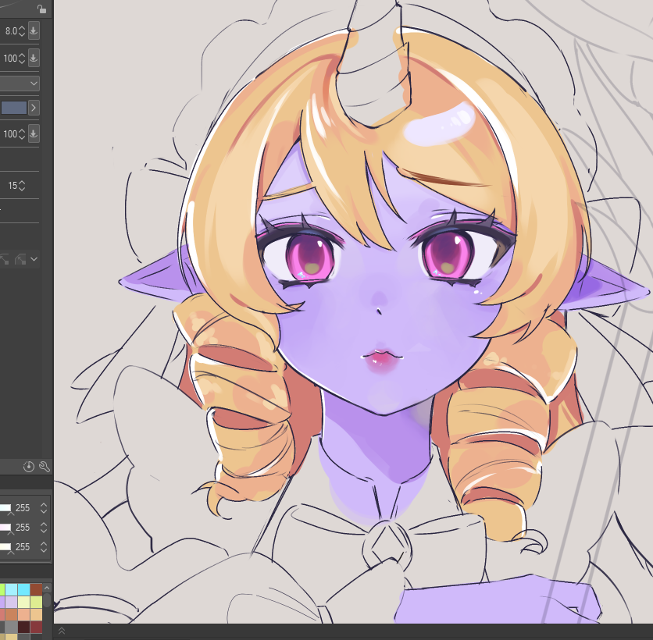Click the palette scrollbar up arrow

tap(47, 588)
